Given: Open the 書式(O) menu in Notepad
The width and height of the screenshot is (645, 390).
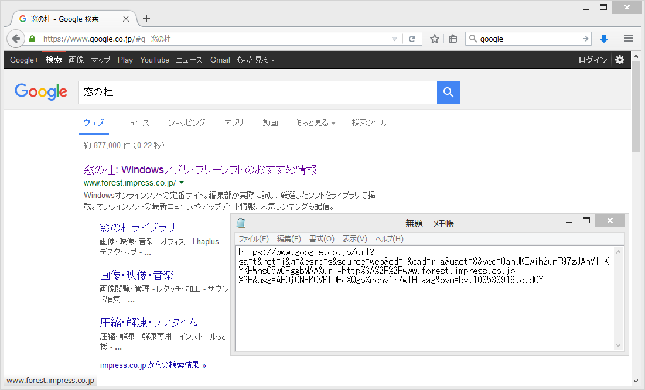Looking at the screenshot, I should click(x=321, y=239).
